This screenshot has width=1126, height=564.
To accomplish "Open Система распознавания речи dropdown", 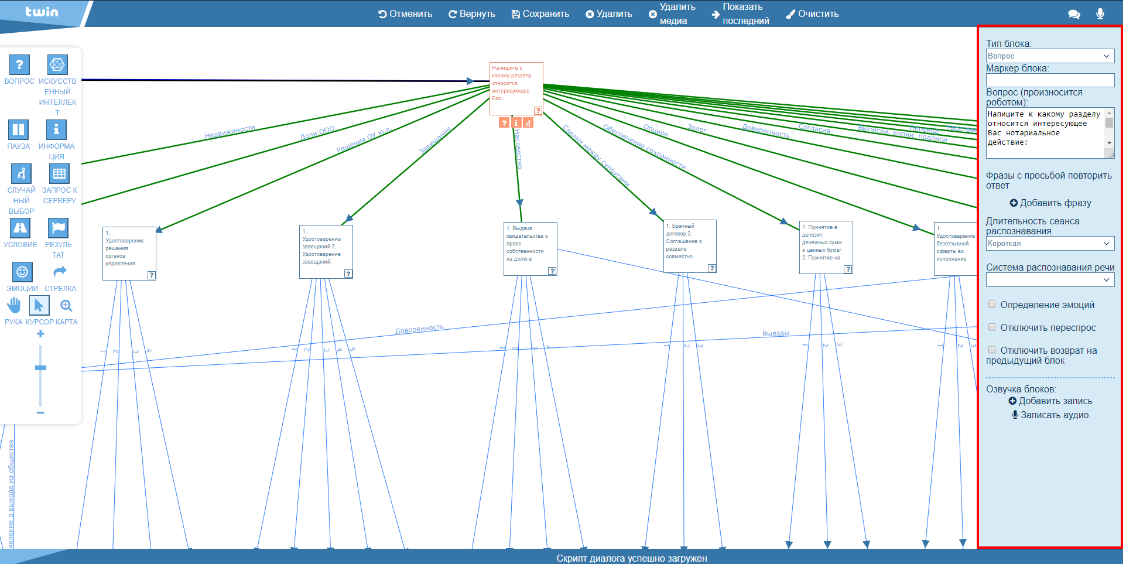I will coord(1049,280).
